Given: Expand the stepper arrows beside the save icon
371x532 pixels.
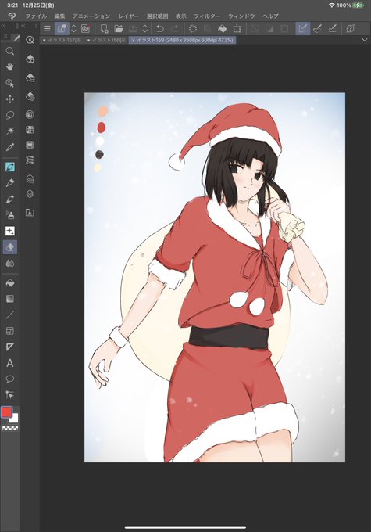Looking at the screenshot, I should (145, 29).
